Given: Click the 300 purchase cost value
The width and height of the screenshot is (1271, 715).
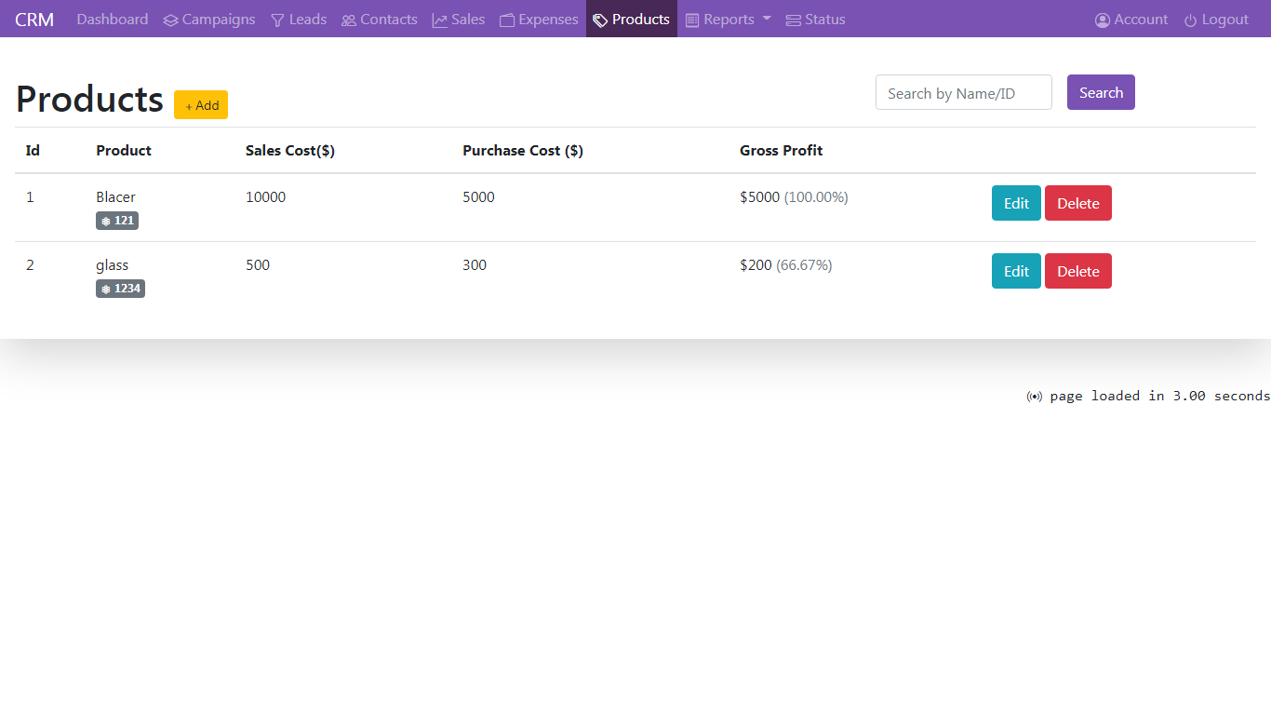Looking at the screenshot, I should coord(475,265).
